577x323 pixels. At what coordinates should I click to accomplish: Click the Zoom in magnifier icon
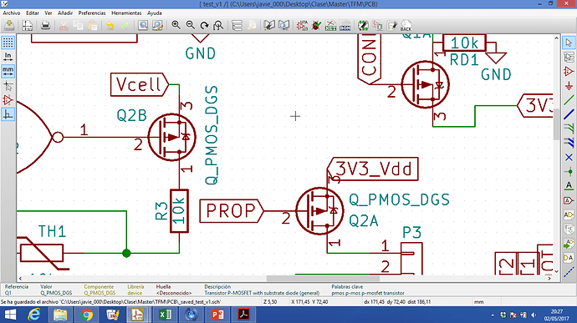point(176,25)
